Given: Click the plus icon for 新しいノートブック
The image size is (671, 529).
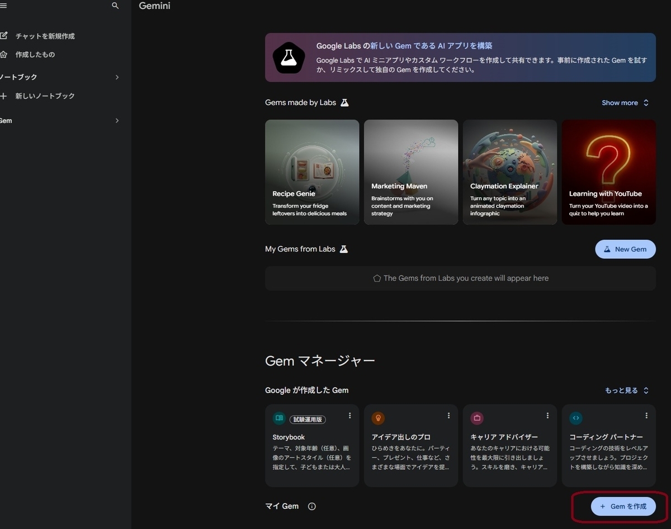Looking at the screenshot, I should click(x=4, y=96).
